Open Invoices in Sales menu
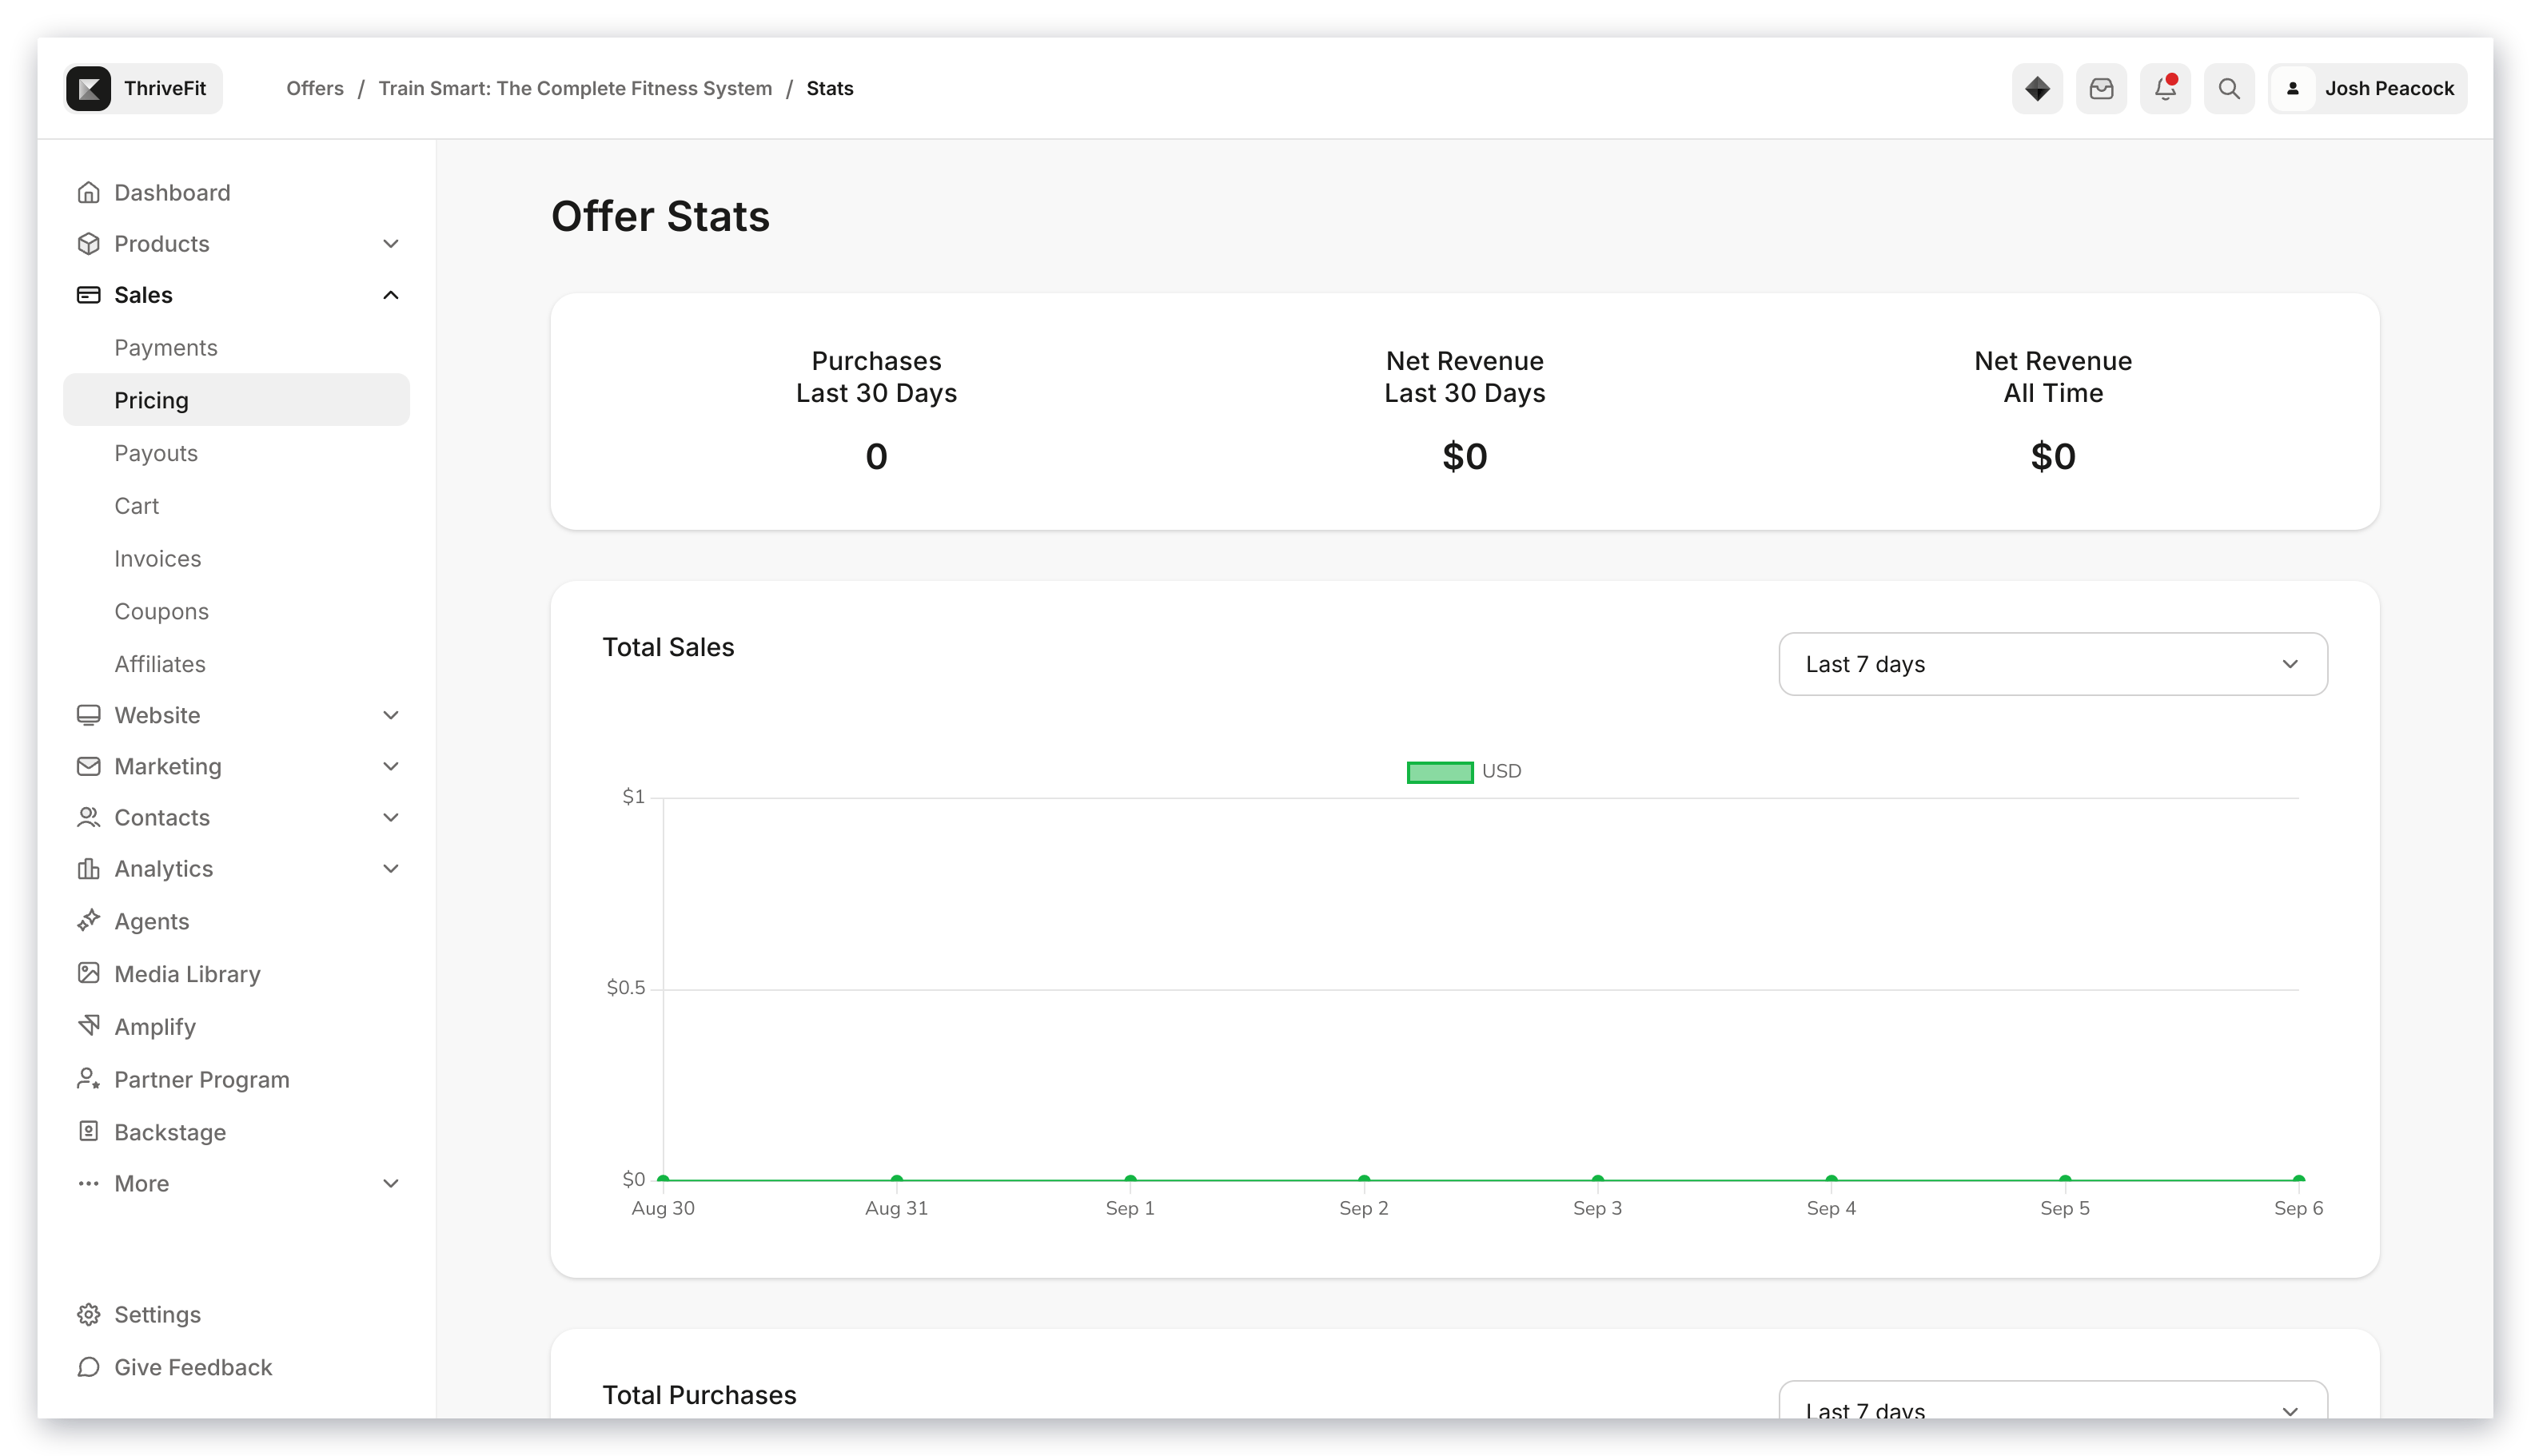The height and width of the screenshot is (1456, 2531). point(157,558)
